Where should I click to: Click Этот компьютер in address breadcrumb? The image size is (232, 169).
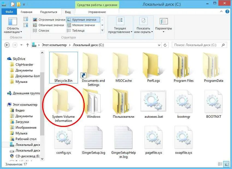[x=54, y=45]
